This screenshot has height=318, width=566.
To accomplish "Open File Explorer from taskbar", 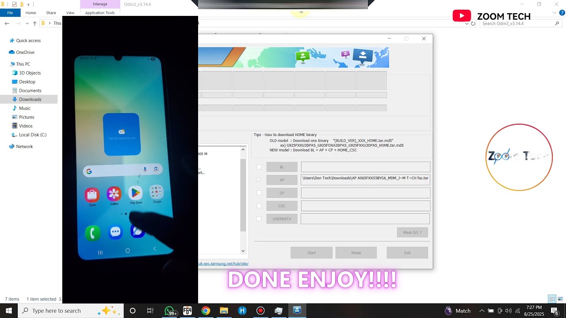I will [x=224, y=310].
